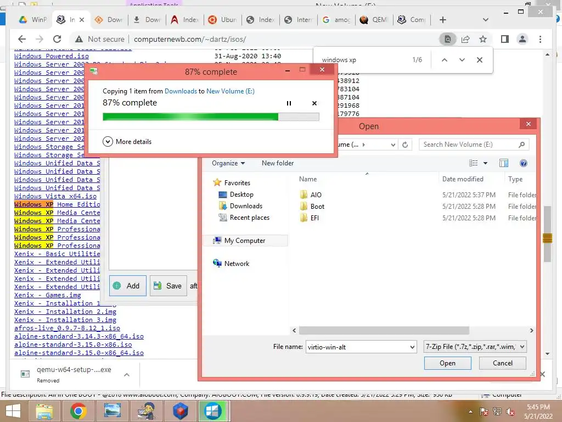Refresh location in Open dialog
The width and height of the screenshot is (562, 422).
click(405, 145)
